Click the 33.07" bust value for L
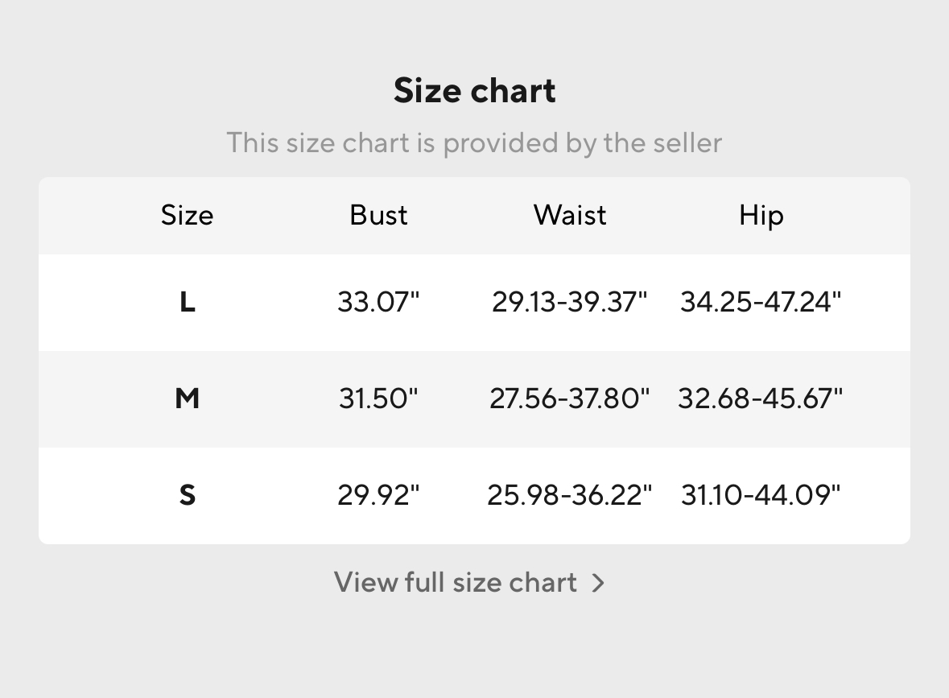This screenshot has height=698, width=949. [378, 301]
